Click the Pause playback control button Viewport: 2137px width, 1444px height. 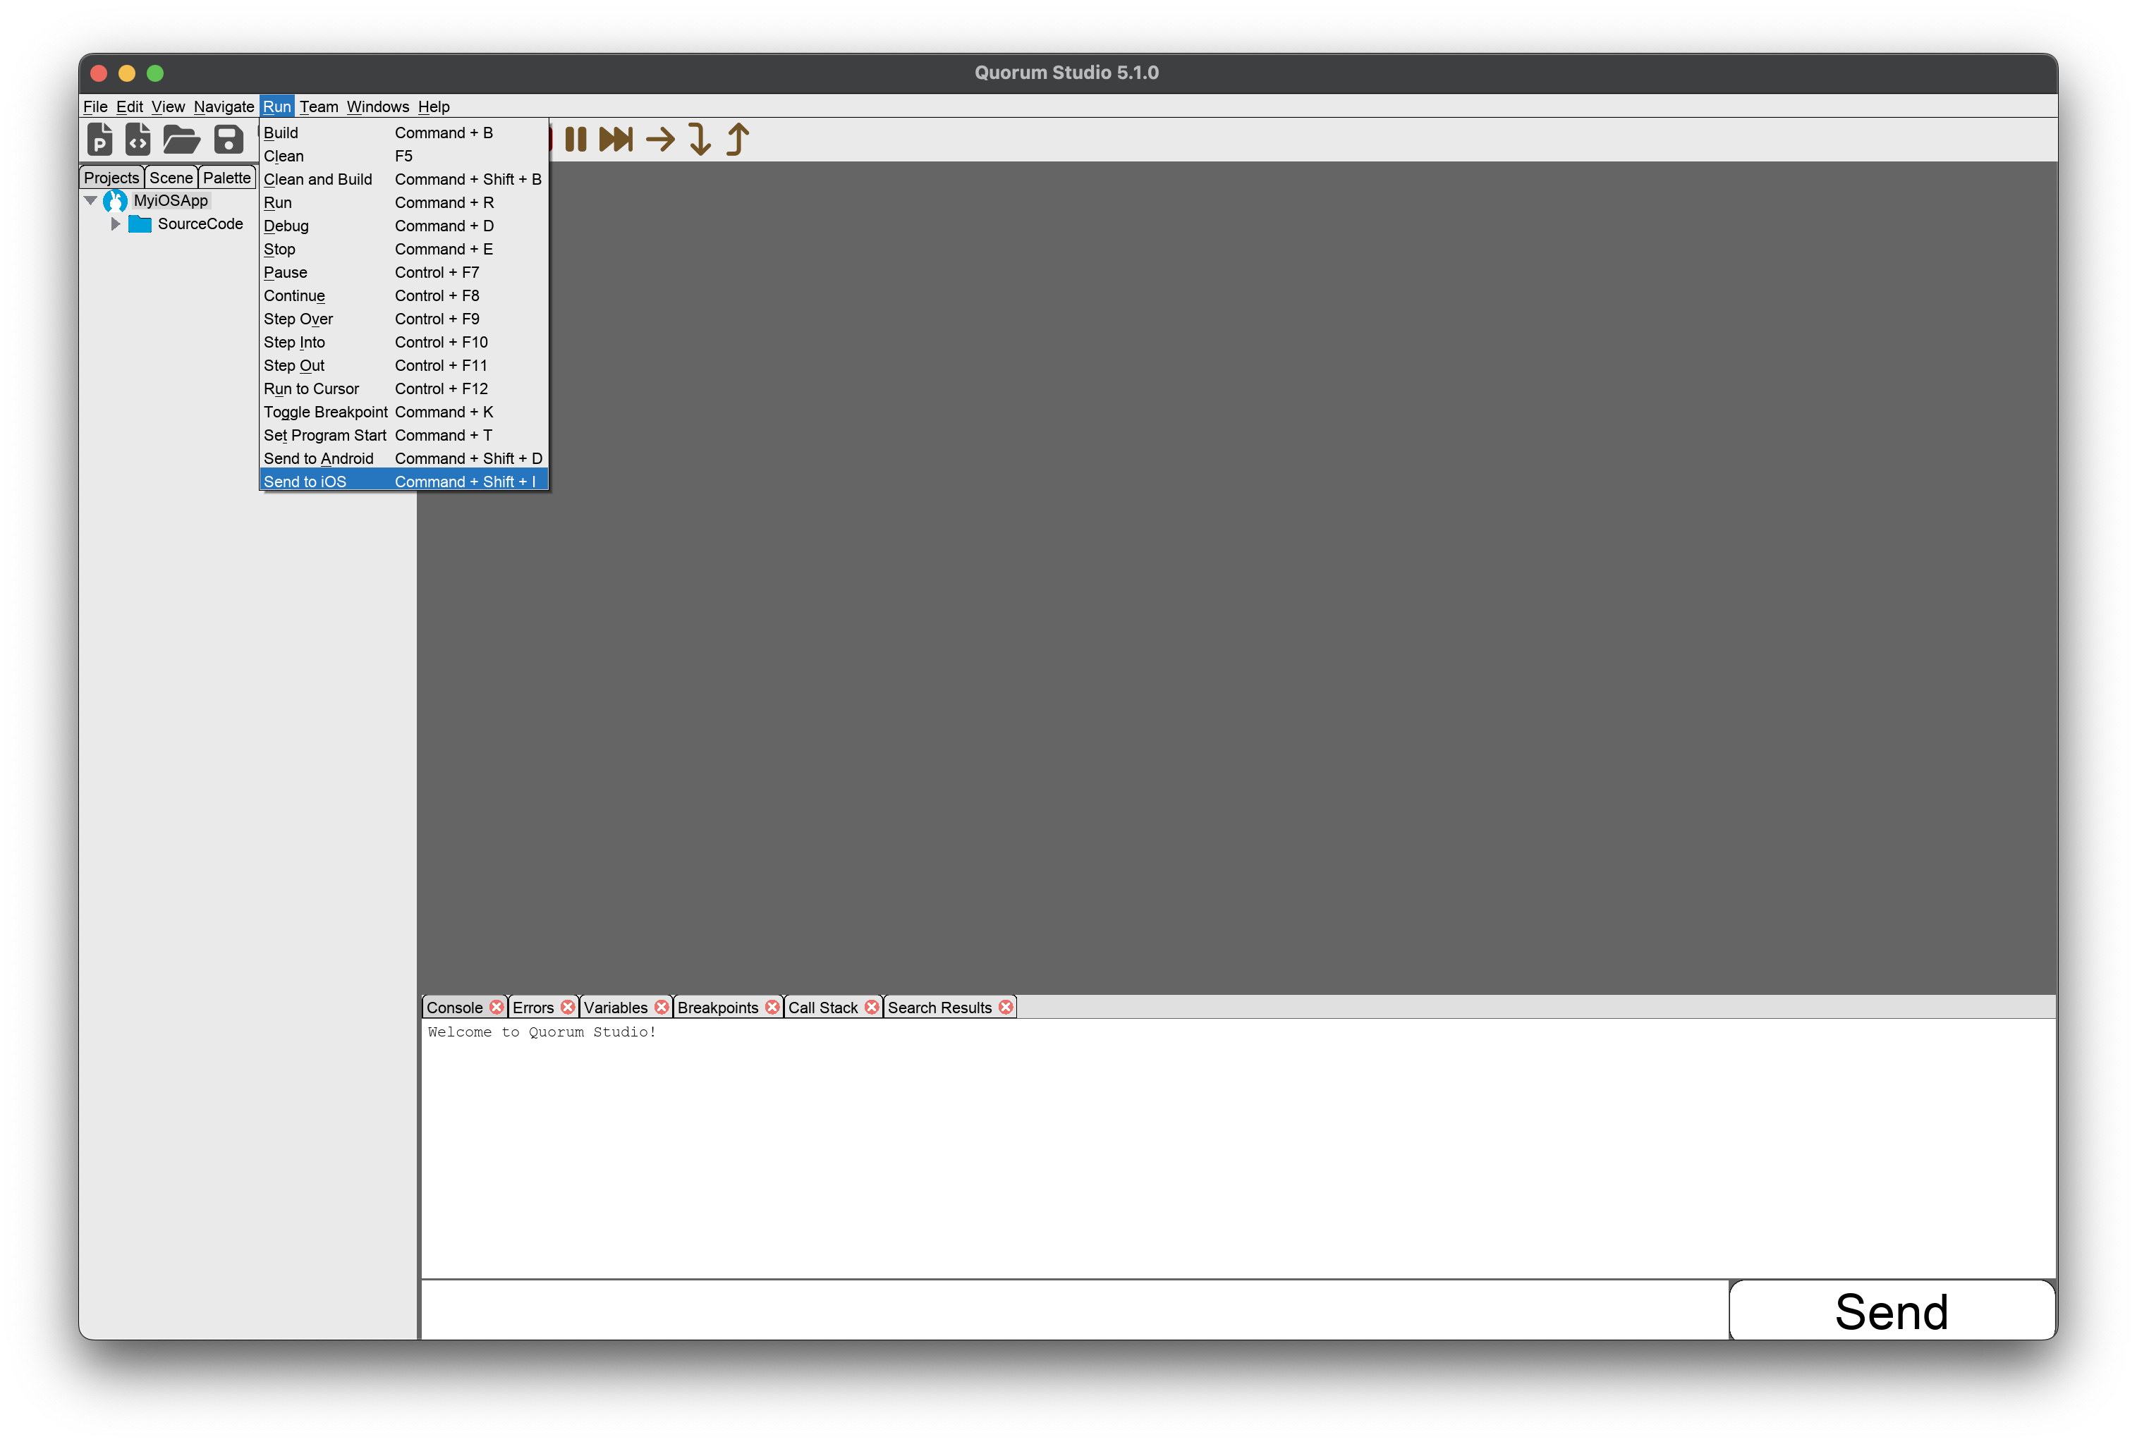[x=576, y=140]
